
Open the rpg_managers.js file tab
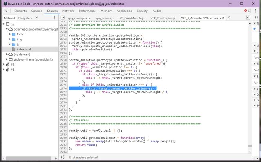point(79,18)
